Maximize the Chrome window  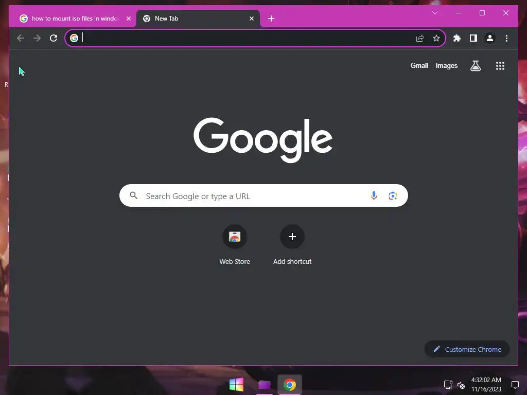[482, 13]
